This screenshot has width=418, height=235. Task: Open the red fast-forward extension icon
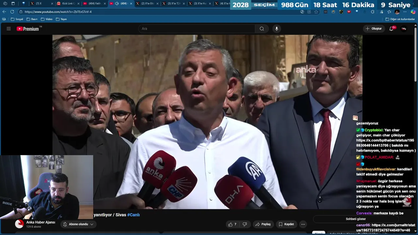[349, 12]
